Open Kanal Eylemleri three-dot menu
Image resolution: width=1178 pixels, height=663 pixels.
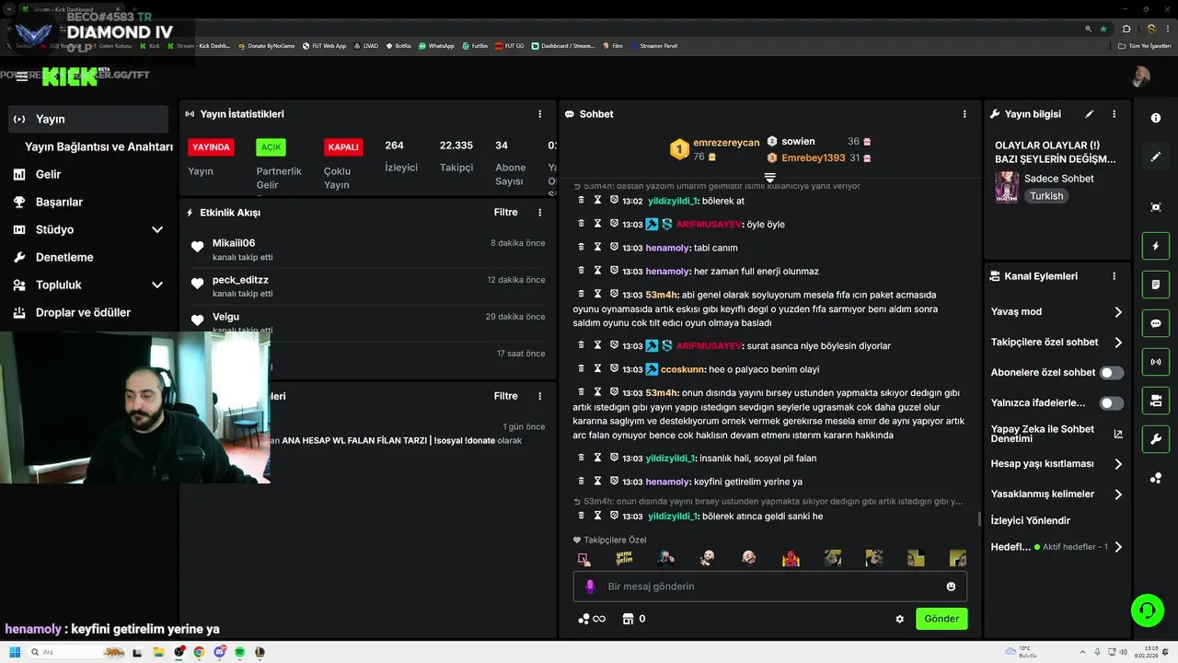coord(1114,276)
